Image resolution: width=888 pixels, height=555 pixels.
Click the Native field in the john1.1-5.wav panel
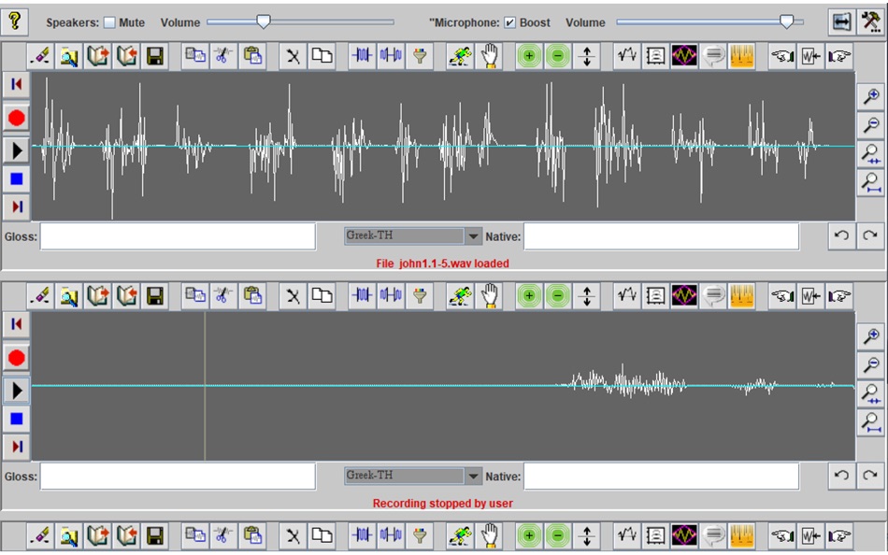click(661, 236)
